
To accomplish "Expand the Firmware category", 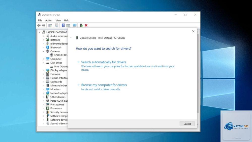I will click(44, 74).
